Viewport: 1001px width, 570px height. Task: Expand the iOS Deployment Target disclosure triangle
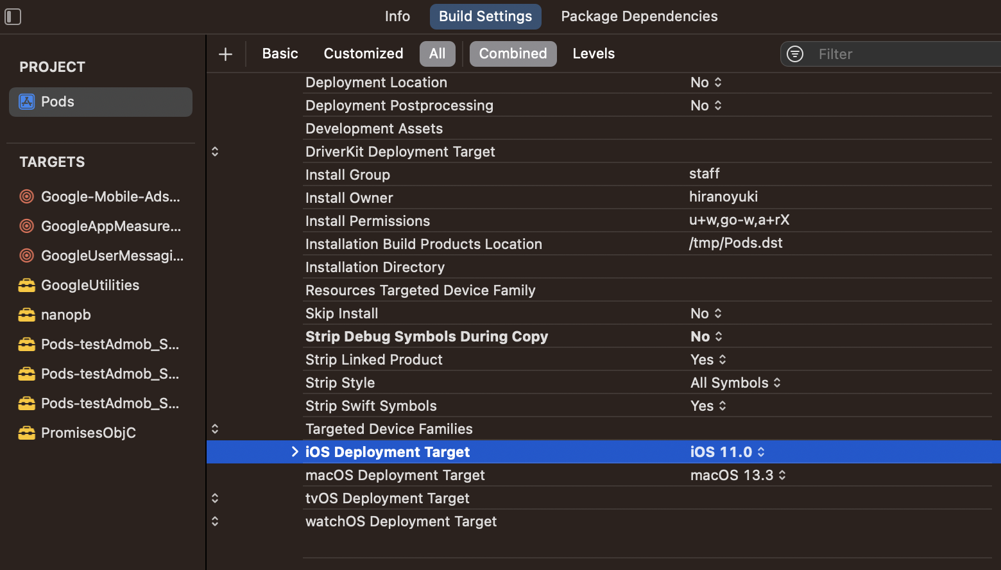[295, 451]
